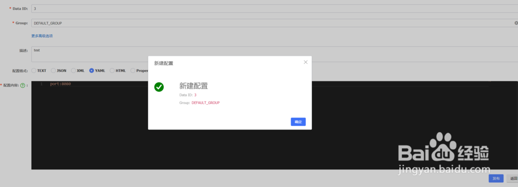Viewport: 518px width, 187px height.
Task: Close the 新建配置 dialog with X
Action: pyautogui.click(x=306, y=62)
